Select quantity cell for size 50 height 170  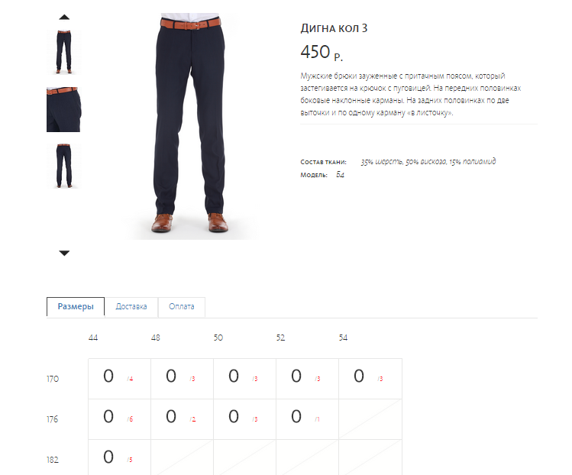click(245, 379)
